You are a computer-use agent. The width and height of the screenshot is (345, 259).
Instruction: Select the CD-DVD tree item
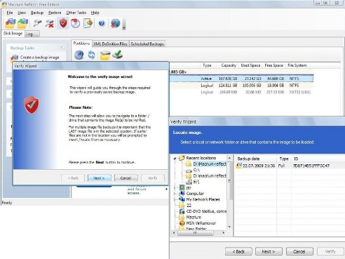tap(206, 211)
